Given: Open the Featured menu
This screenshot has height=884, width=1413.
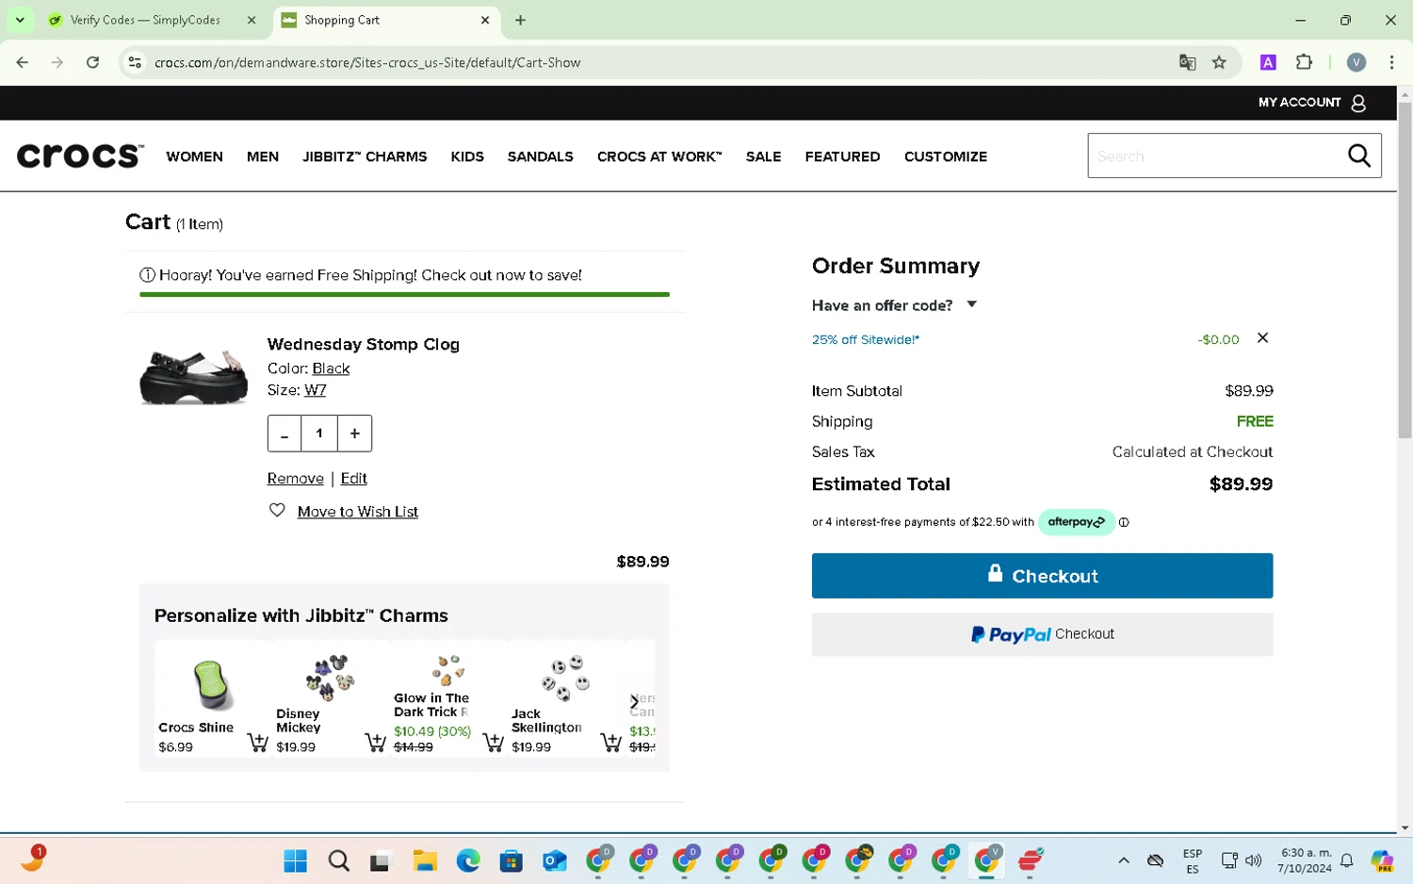Looking at the screenshot, I should [x=843, y=156].
